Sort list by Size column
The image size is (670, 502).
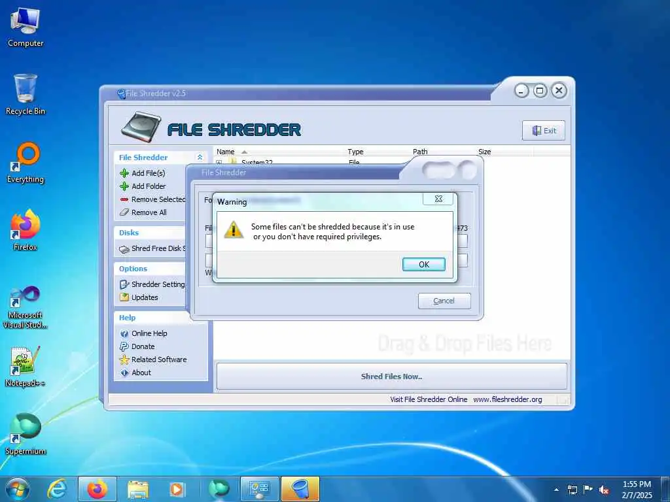click(x=485, y=152)
